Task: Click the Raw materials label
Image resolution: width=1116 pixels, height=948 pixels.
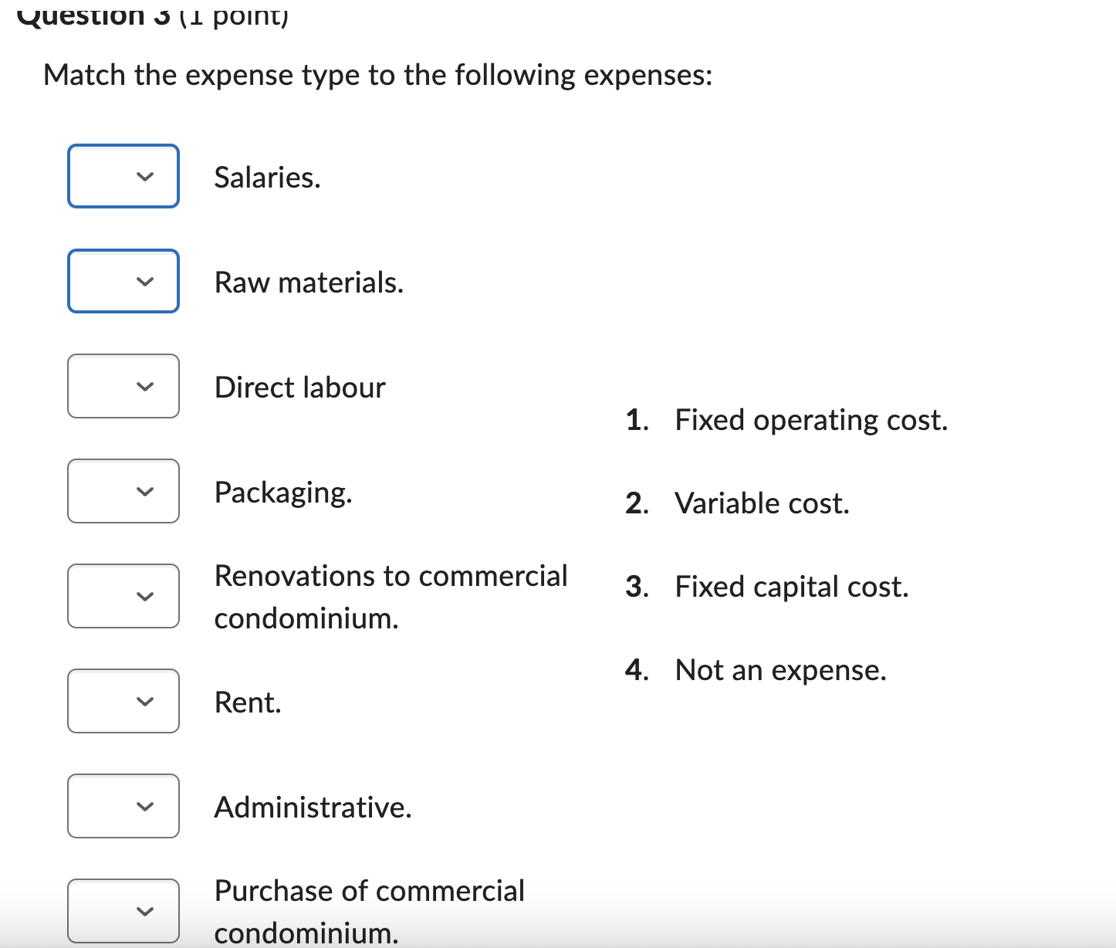Action: [x=309, y=283]
